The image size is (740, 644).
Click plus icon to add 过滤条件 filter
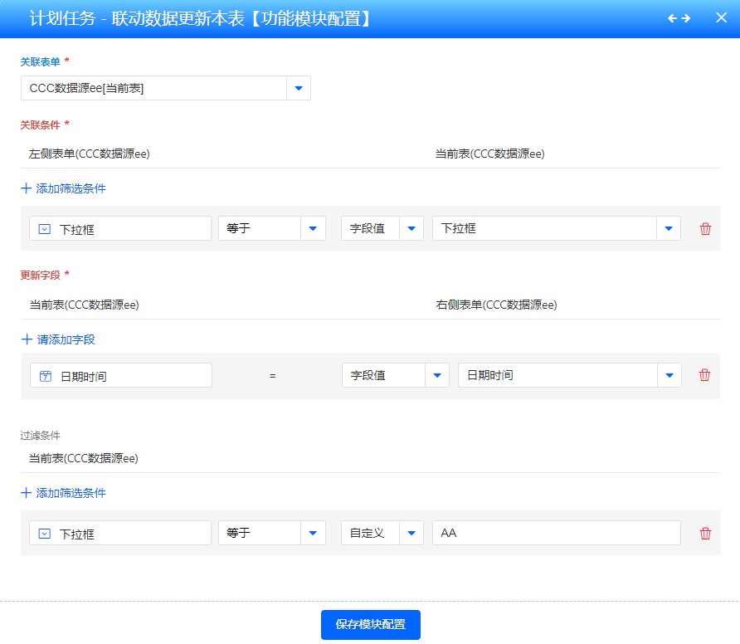click(27, 493)
